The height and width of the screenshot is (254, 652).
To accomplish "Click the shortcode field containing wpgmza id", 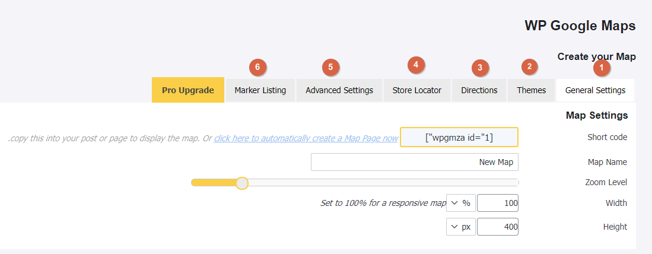I will [459, 137].
